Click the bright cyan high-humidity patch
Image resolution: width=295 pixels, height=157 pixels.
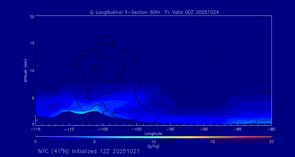click(79, 112)
